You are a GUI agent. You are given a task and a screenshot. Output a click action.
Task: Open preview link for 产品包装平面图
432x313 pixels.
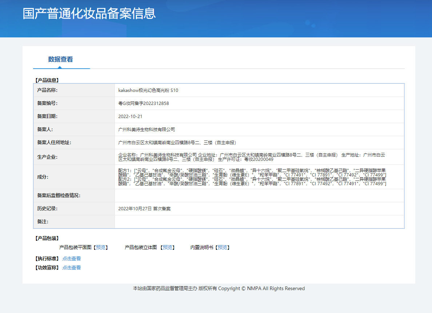coord(101,248)
